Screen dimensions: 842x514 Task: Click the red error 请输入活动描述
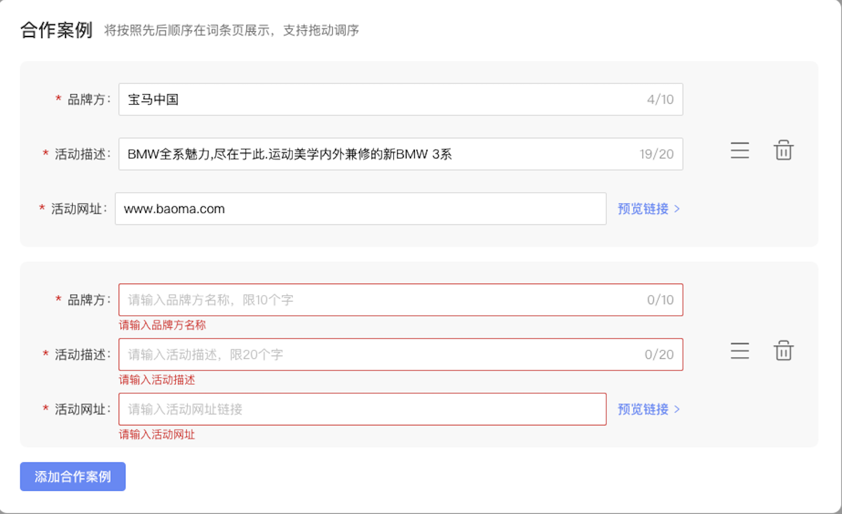(x=157, y=380)
